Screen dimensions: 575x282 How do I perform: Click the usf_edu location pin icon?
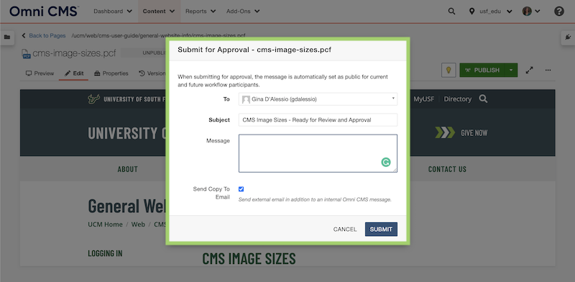472,12
